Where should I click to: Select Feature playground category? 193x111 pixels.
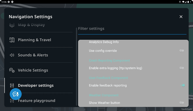tap(36, 101)
